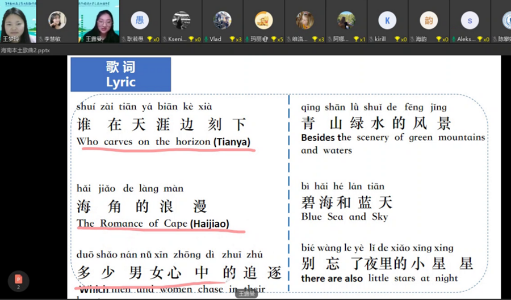Click 王露曼's green microphone icon
This screenshot has height=300, width=511.
pos(82,39)
